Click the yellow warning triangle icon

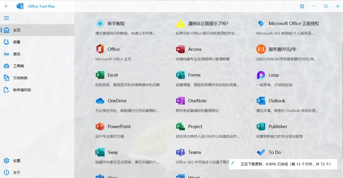(180, 23)
